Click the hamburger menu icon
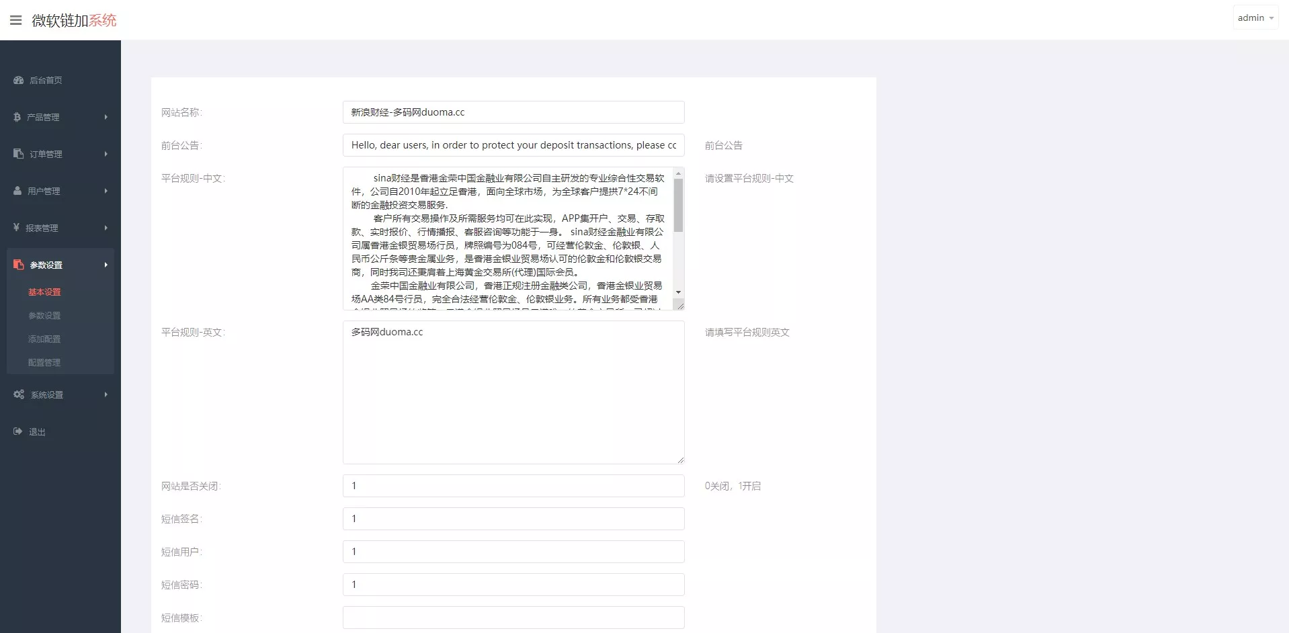The height and width of the screenshot is (633, 1289). coord(15,20)
